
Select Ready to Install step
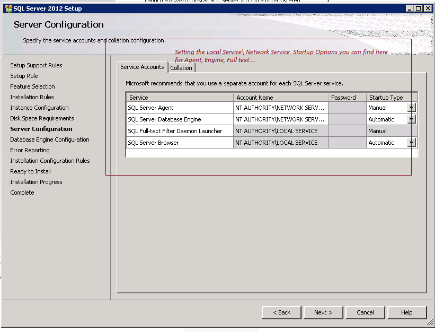[x=30, y=171]
